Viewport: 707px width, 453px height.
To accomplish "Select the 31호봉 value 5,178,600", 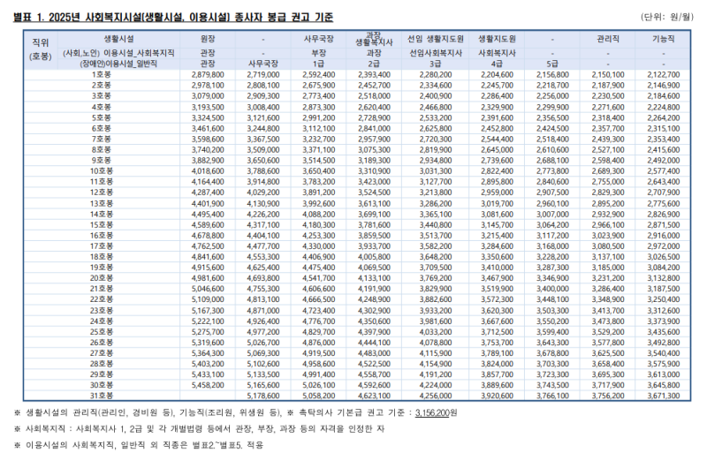I will [x=262, y=396].
